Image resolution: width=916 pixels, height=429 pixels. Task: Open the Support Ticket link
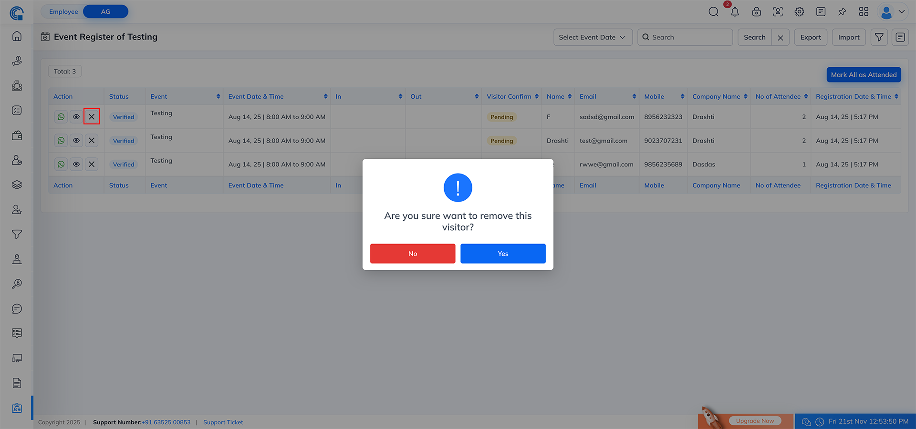[x=223, y=422]
